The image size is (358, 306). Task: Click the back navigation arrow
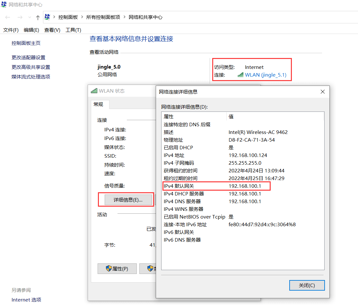coord(8,17)
